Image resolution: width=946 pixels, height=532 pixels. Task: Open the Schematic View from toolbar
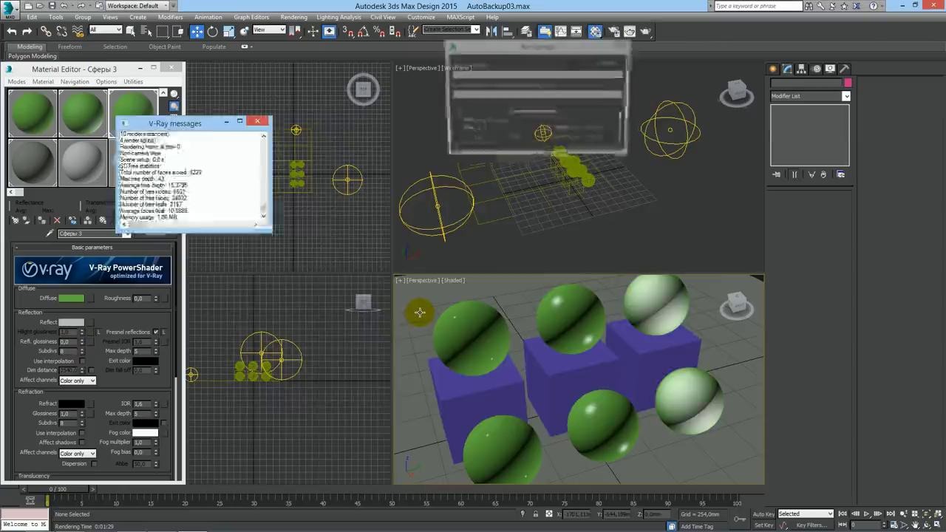(578, 31)
